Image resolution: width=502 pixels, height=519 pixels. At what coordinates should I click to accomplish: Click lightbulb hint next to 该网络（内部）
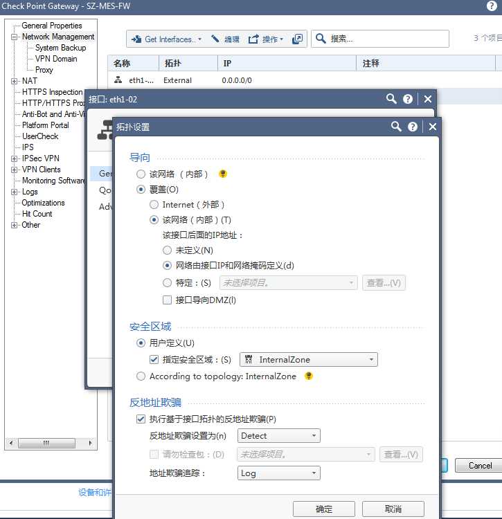click(223, 174)
